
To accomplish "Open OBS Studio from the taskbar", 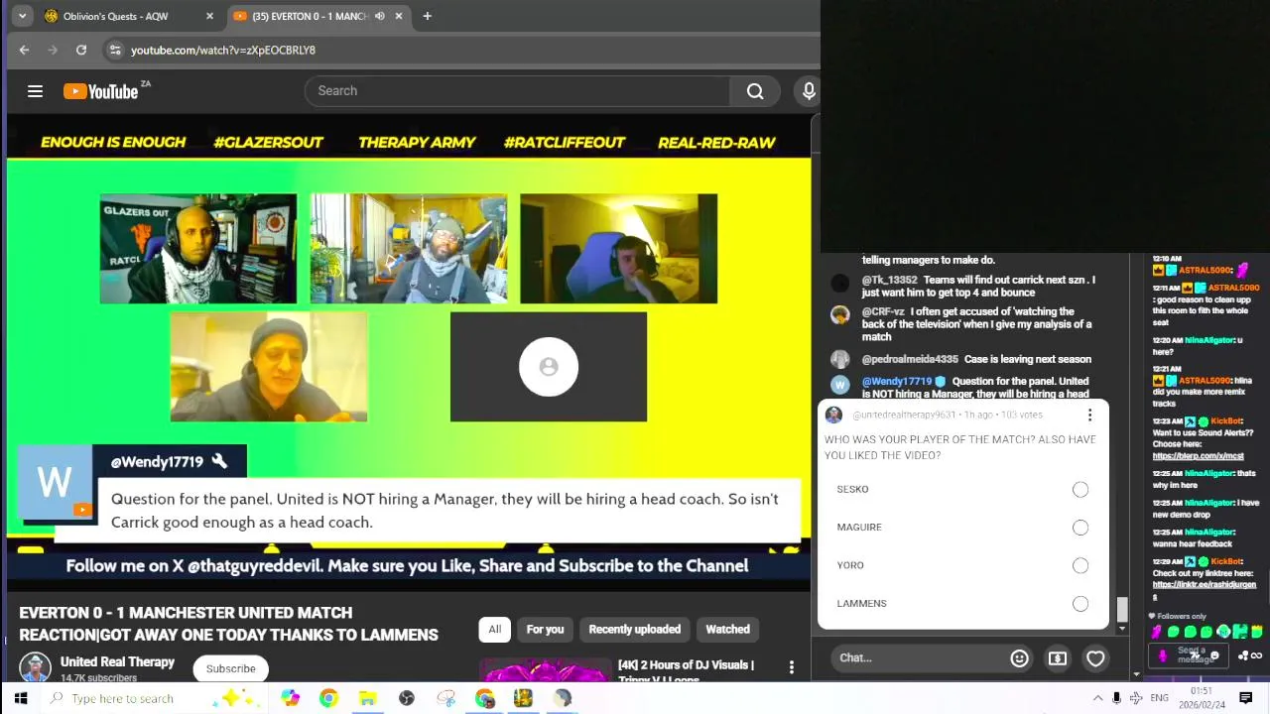I will click(407, 698).
